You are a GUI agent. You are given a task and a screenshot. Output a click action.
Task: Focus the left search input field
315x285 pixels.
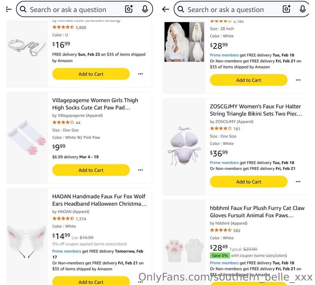click(76, 9)
